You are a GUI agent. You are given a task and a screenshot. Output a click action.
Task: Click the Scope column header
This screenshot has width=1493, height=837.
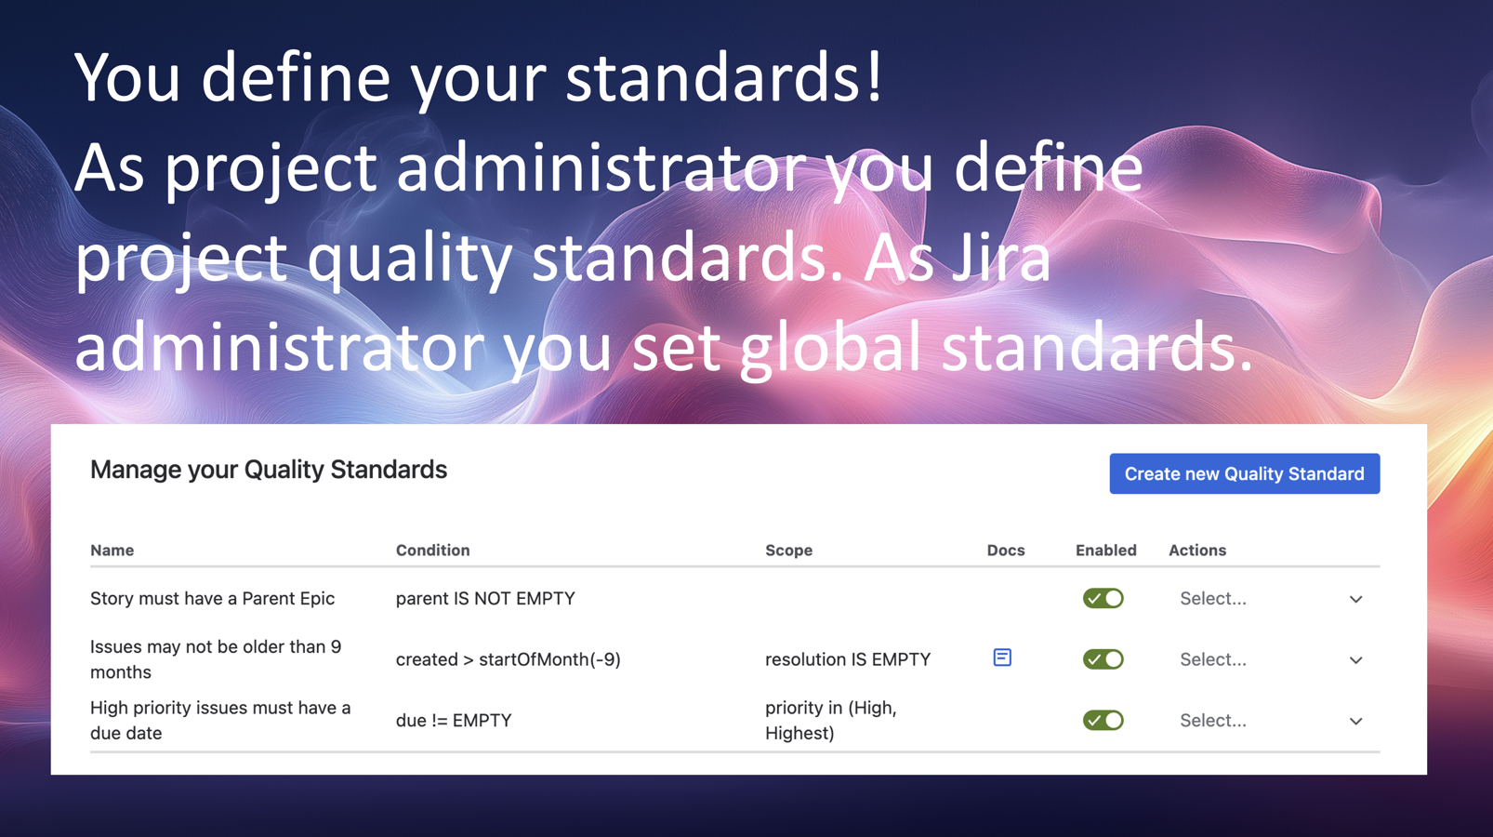pyautogui.click(x=788, y=550)
